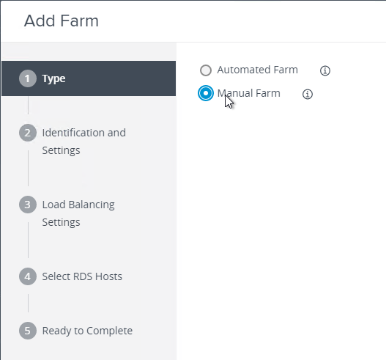Click the step 5 number circle
This screenshot has height=360, width=386.
(28, 331)
